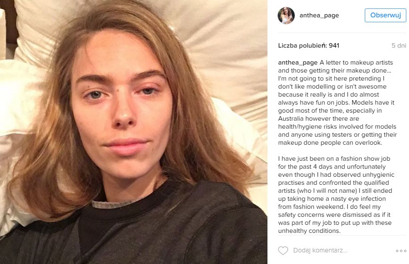This screenshot has height=264, width=409.
Task: Open anthea_page's round profile avatar
Action: click(x=286, y=15)
